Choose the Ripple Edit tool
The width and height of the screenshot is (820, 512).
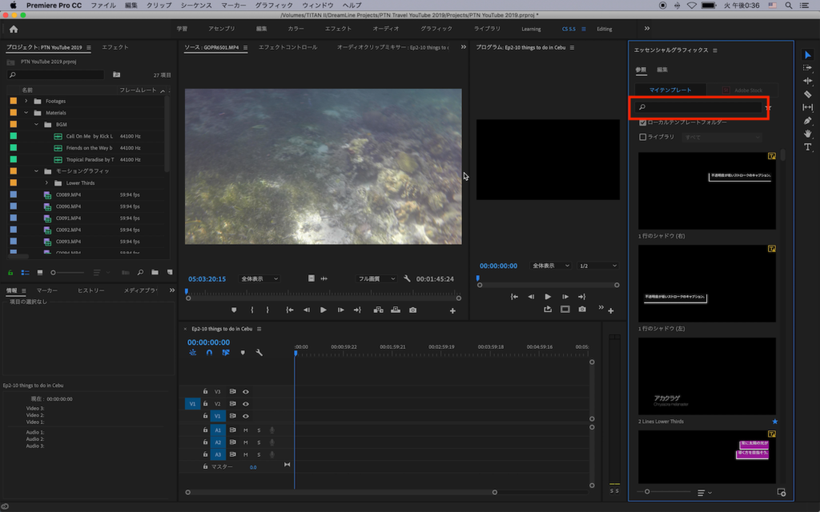click(x=807, y=81)
